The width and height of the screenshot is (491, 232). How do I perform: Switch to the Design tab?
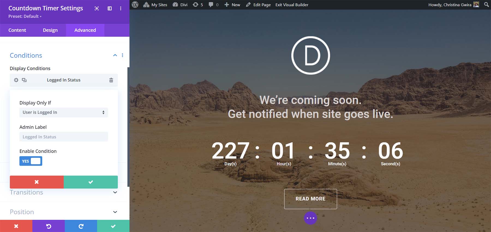[x=50, y=30]
